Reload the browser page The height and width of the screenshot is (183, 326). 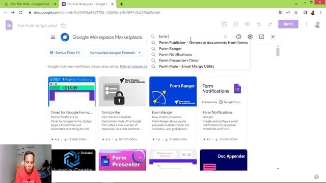[20, 12]
